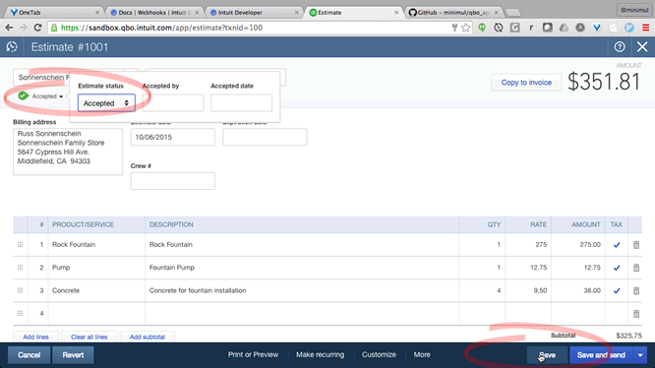Viewport: 655px width, 368px height.
Task: Switch to the GitHub minimul tab
Action: tap(453, 13)
